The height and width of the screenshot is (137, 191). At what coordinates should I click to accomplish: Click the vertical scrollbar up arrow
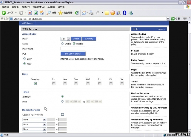pyautogui.click(x=189, y=23)
